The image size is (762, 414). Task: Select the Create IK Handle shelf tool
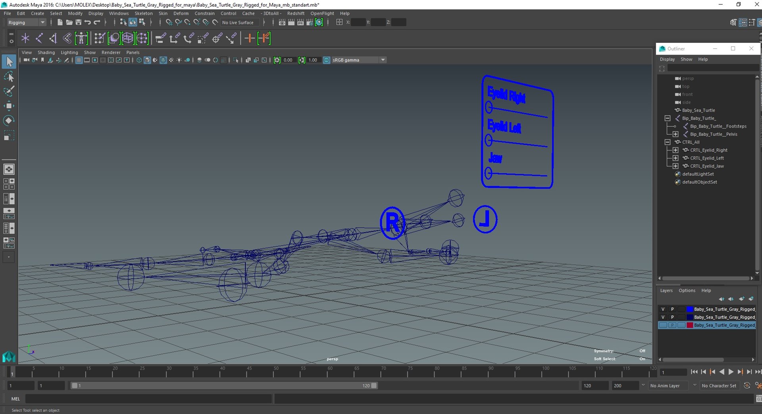[x=53, y=38]
